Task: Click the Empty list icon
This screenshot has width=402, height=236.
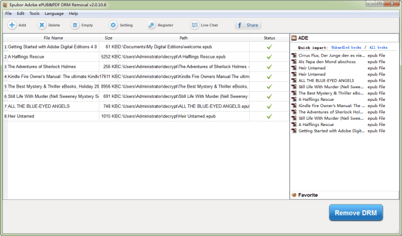Action: point(75,25)
